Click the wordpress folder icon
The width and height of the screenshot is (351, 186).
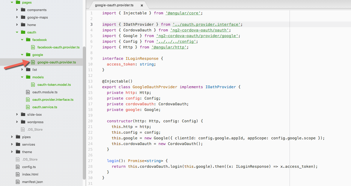pos(23,122)
